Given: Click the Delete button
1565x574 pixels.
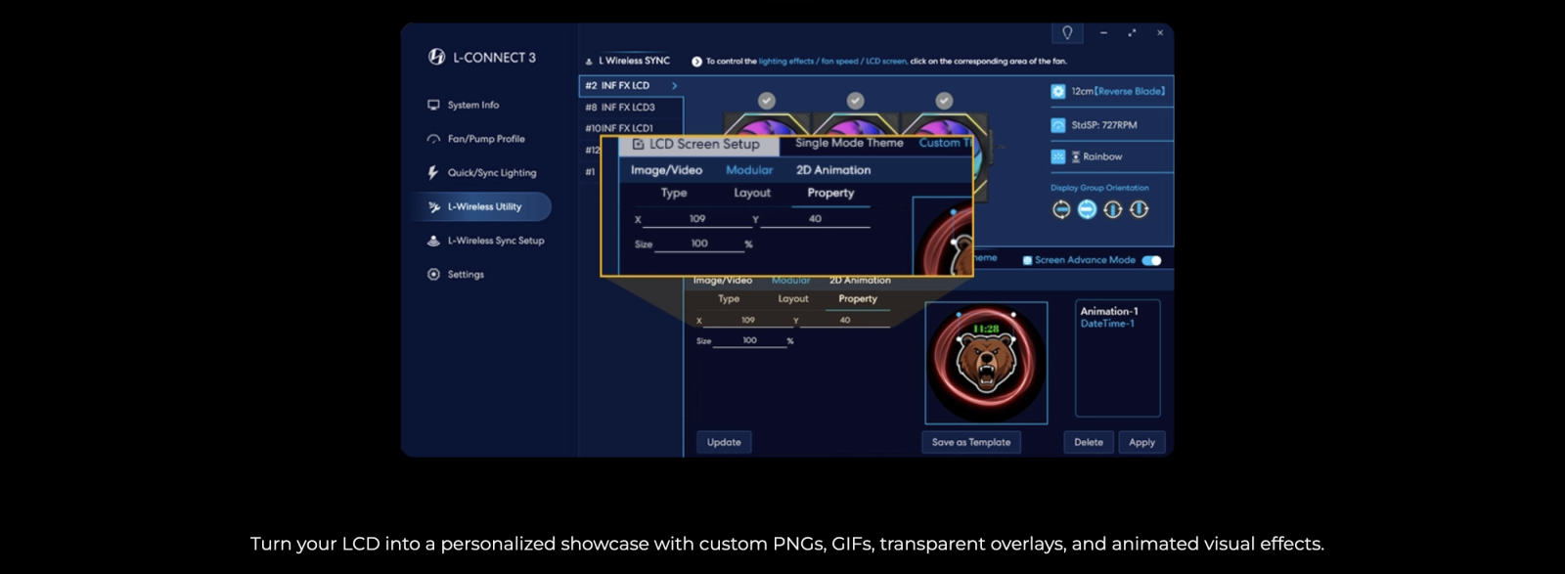Looking at the screenshot, I should tap(1089, 442).
